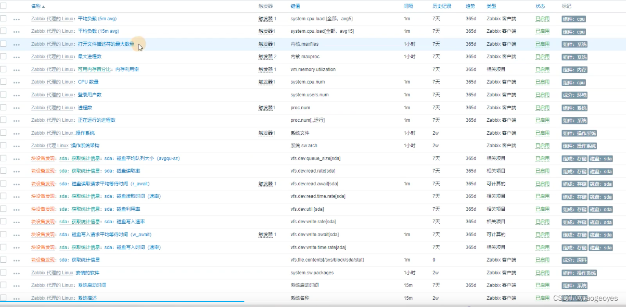
Task: Click the 已启用 status in the vm.memory.utilization row
Action: (542, 69)
